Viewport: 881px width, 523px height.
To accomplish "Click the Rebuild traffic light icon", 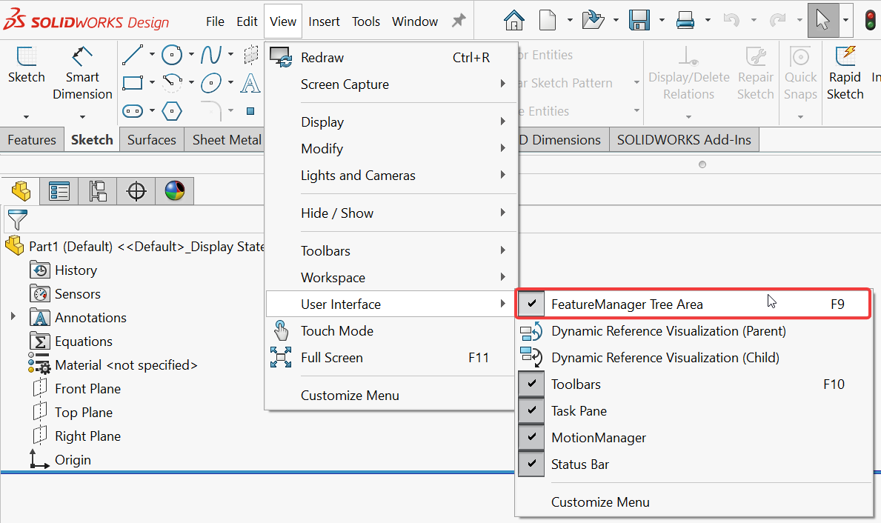I will coord(870,21).
